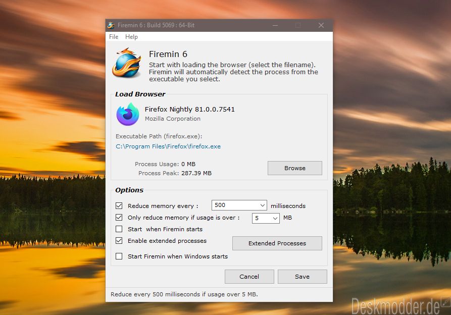This screenshot has height=315, width=451.
Task: Open the Extended Processes dialog button
Action: tap(277, 243)
